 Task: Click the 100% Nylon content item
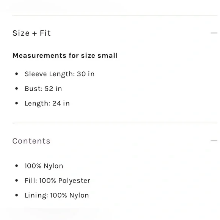[x=44, y=166]
